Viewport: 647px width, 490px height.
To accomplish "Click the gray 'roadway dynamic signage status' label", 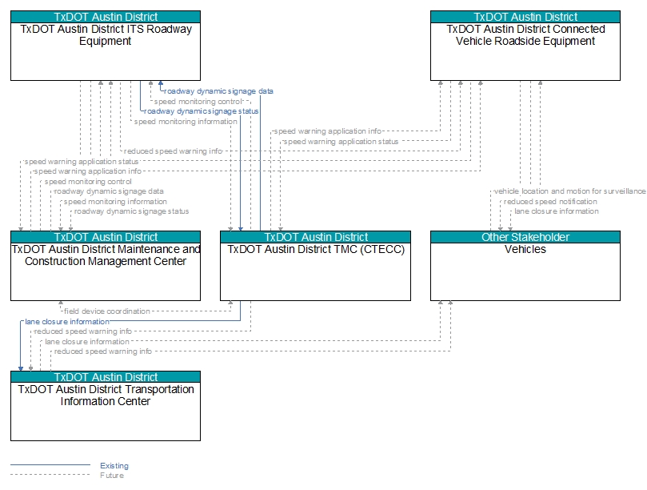I will (x=132, y=211).
